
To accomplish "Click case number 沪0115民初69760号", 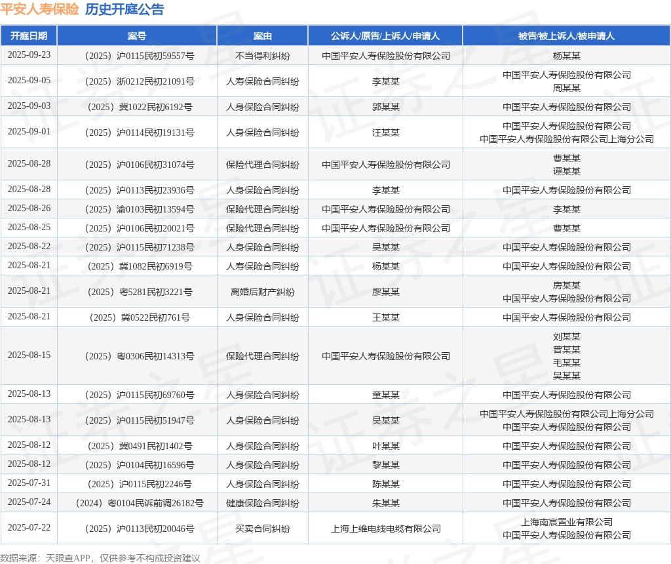I will tap(140, 395).
